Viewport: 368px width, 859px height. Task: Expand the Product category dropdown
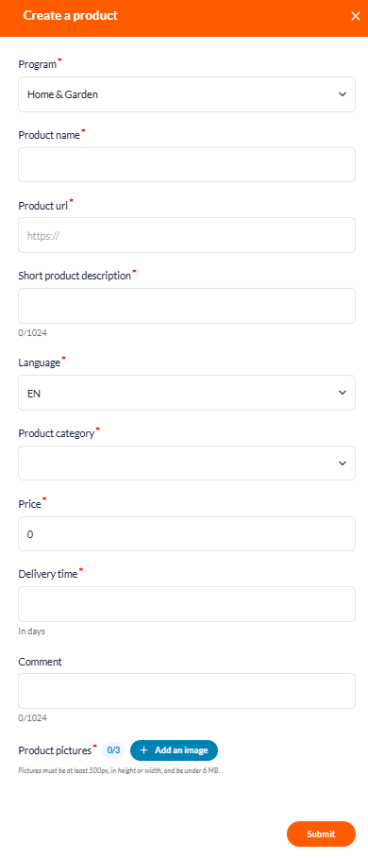(187, 463)
